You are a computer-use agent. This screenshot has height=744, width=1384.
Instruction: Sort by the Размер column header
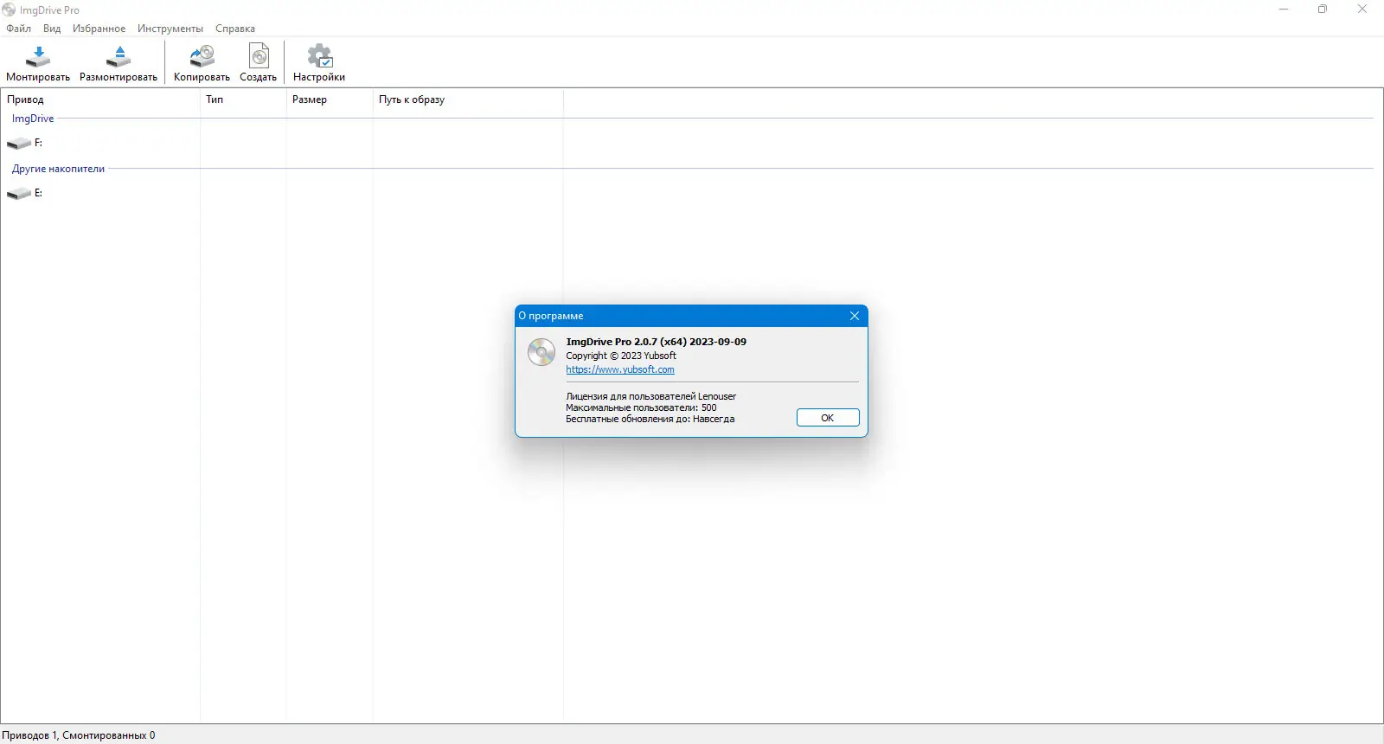330,99
